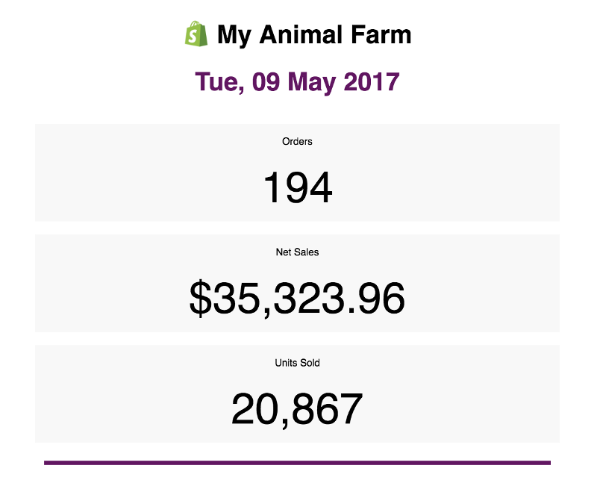Click the dollar sign in Net Sales

(x=200, y=298)
